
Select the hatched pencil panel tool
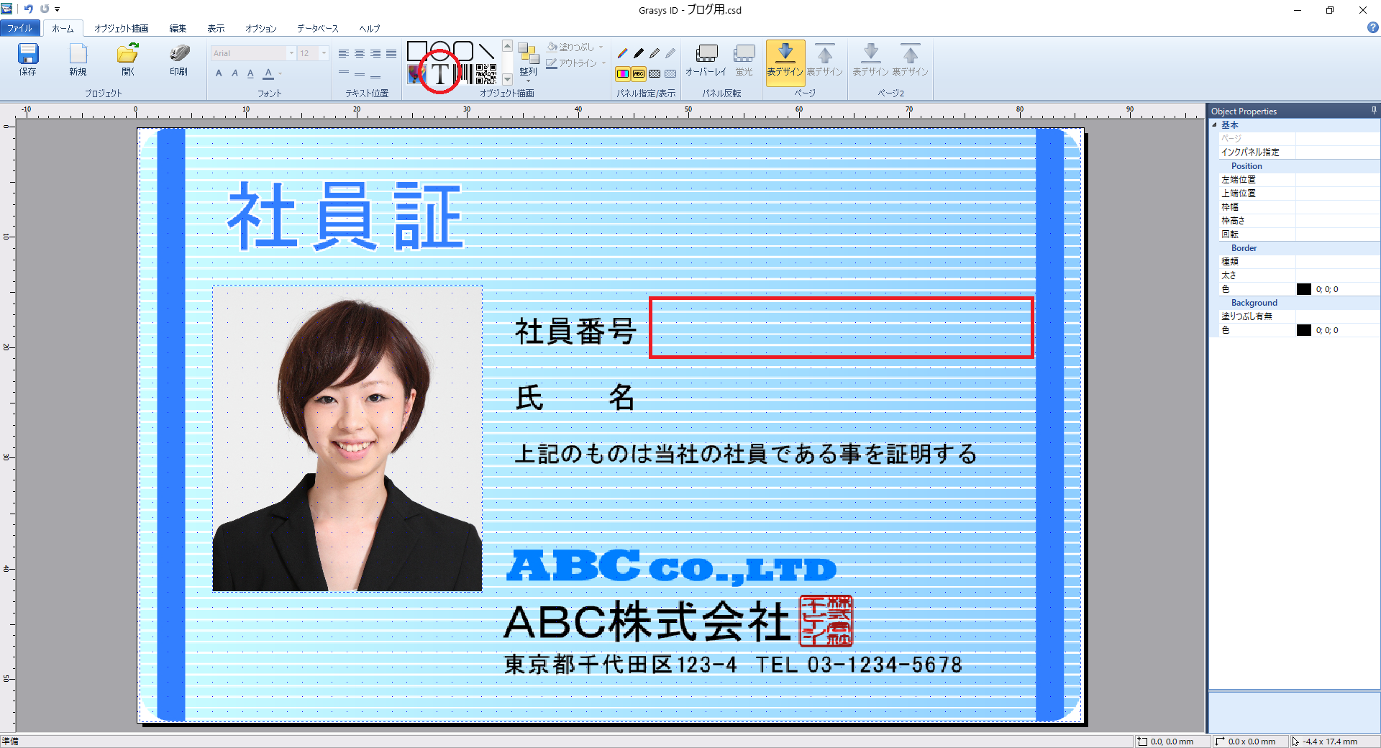click(x=655, y=53)
